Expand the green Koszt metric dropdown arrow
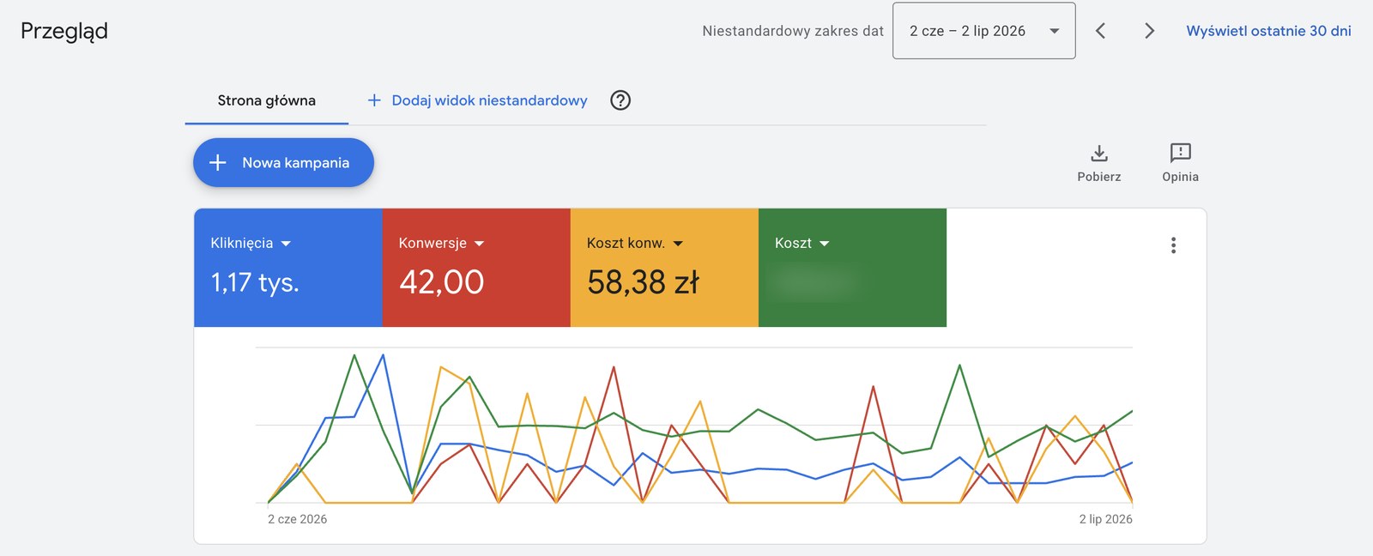 click(x=825, y=244)
